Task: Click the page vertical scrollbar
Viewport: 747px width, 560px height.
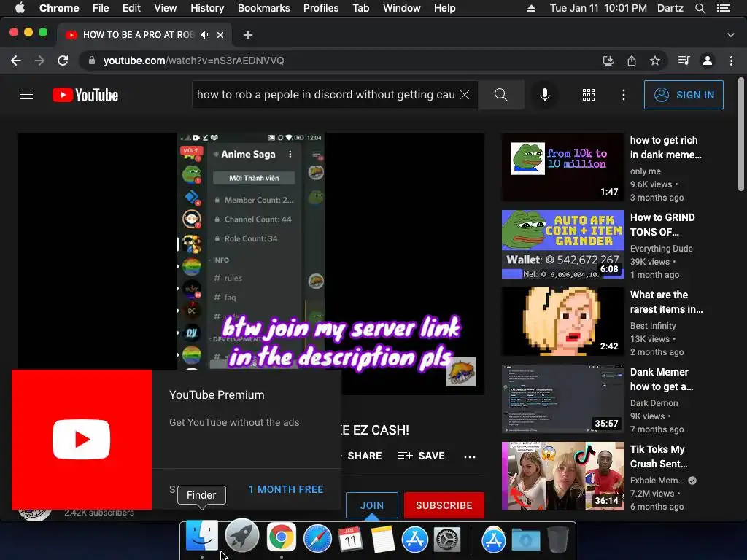Action: pyautogui.click(x=741, y=135)
